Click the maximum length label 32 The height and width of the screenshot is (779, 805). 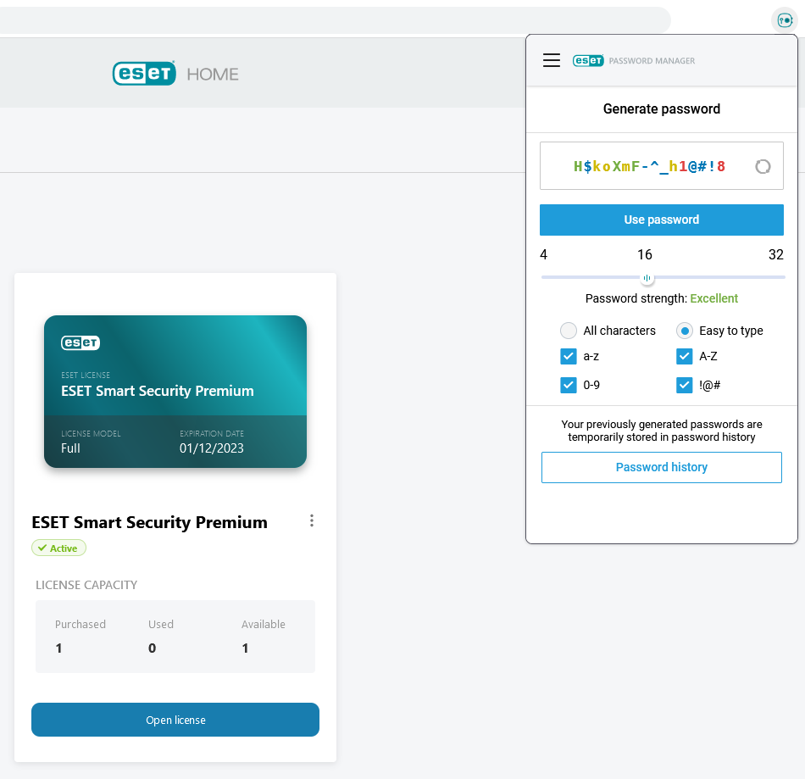[x=775, y=254]
